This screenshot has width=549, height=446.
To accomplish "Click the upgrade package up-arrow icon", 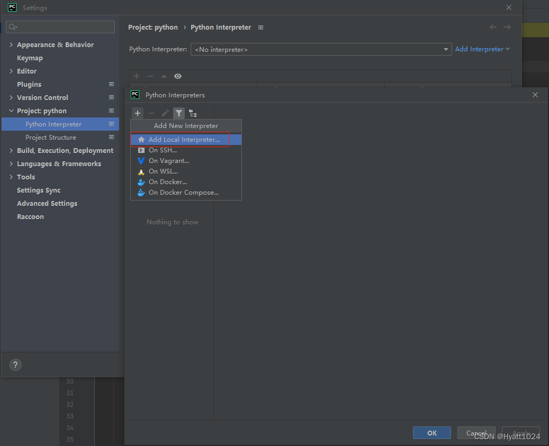I will pyautogui.click(x=164, y=76).
